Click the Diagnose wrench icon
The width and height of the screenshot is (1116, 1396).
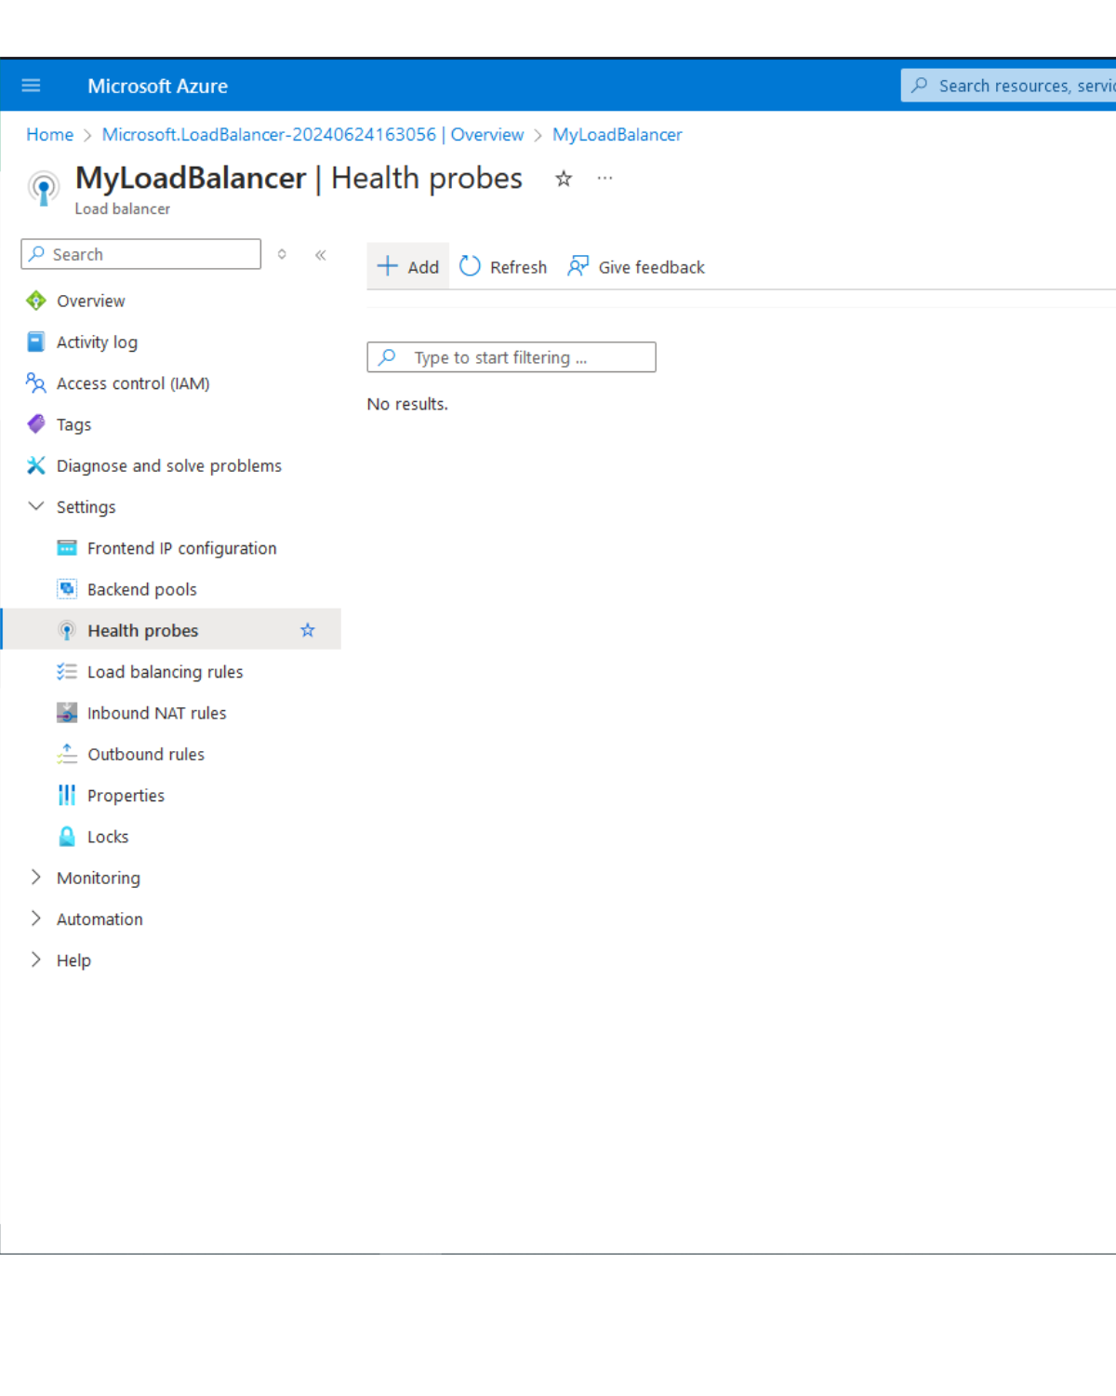35,465
